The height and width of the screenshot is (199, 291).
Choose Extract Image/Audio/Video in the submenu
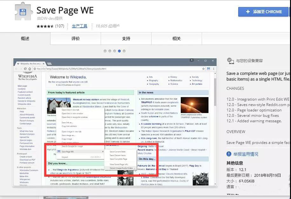pyautogui.click(x=121, y=168)
